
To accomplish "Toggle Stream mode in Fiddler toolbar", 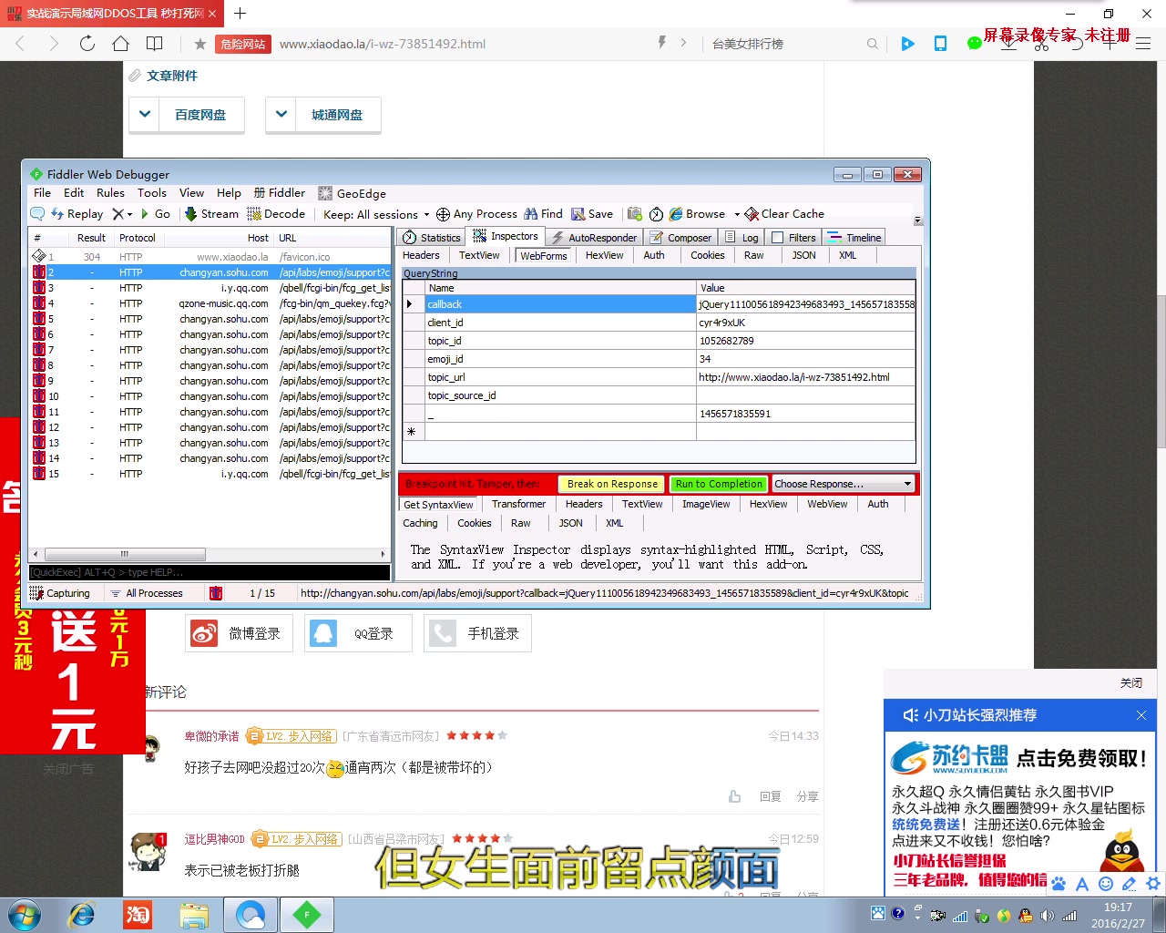I will click(211, 214).
